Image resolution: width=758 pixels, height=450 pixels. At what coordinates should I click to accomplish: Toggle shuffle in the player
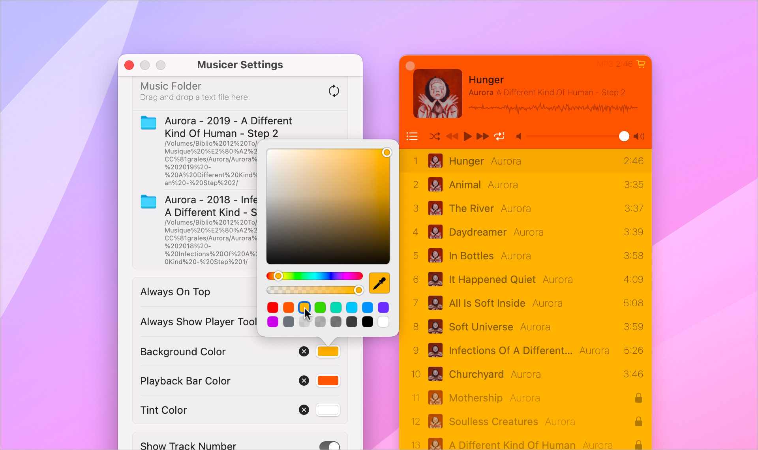(435, 136)
